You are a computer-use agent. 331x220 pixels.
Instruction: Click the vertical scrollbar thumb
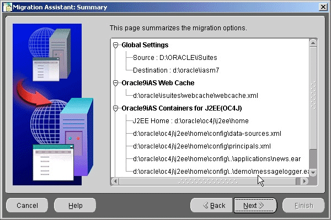pyautogui.click(x=313, y=98)
